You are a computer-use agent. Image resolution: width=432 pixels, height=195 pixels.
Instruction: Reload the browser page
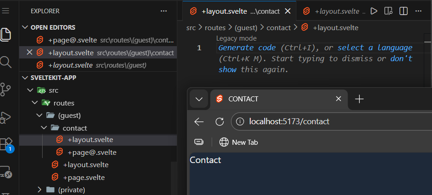pos(219,121)
